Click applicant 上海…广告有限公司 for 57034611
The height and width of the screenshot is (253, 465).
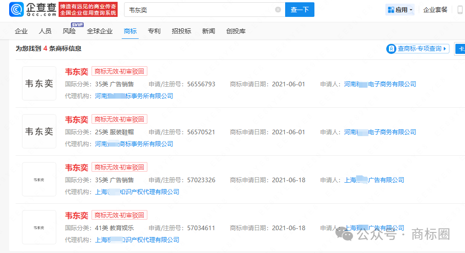point(374,228)
